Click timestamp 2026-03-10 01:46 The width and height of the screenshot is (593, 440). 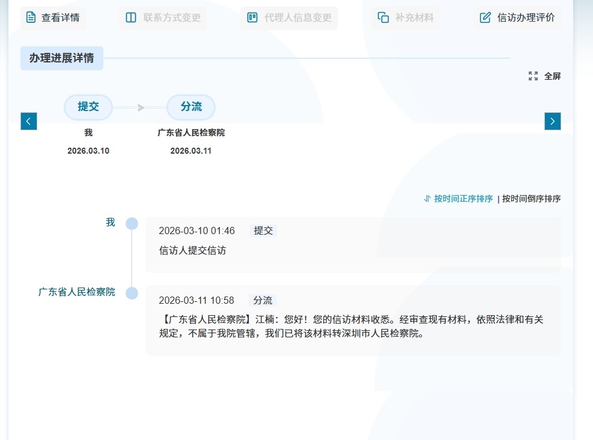196,231
